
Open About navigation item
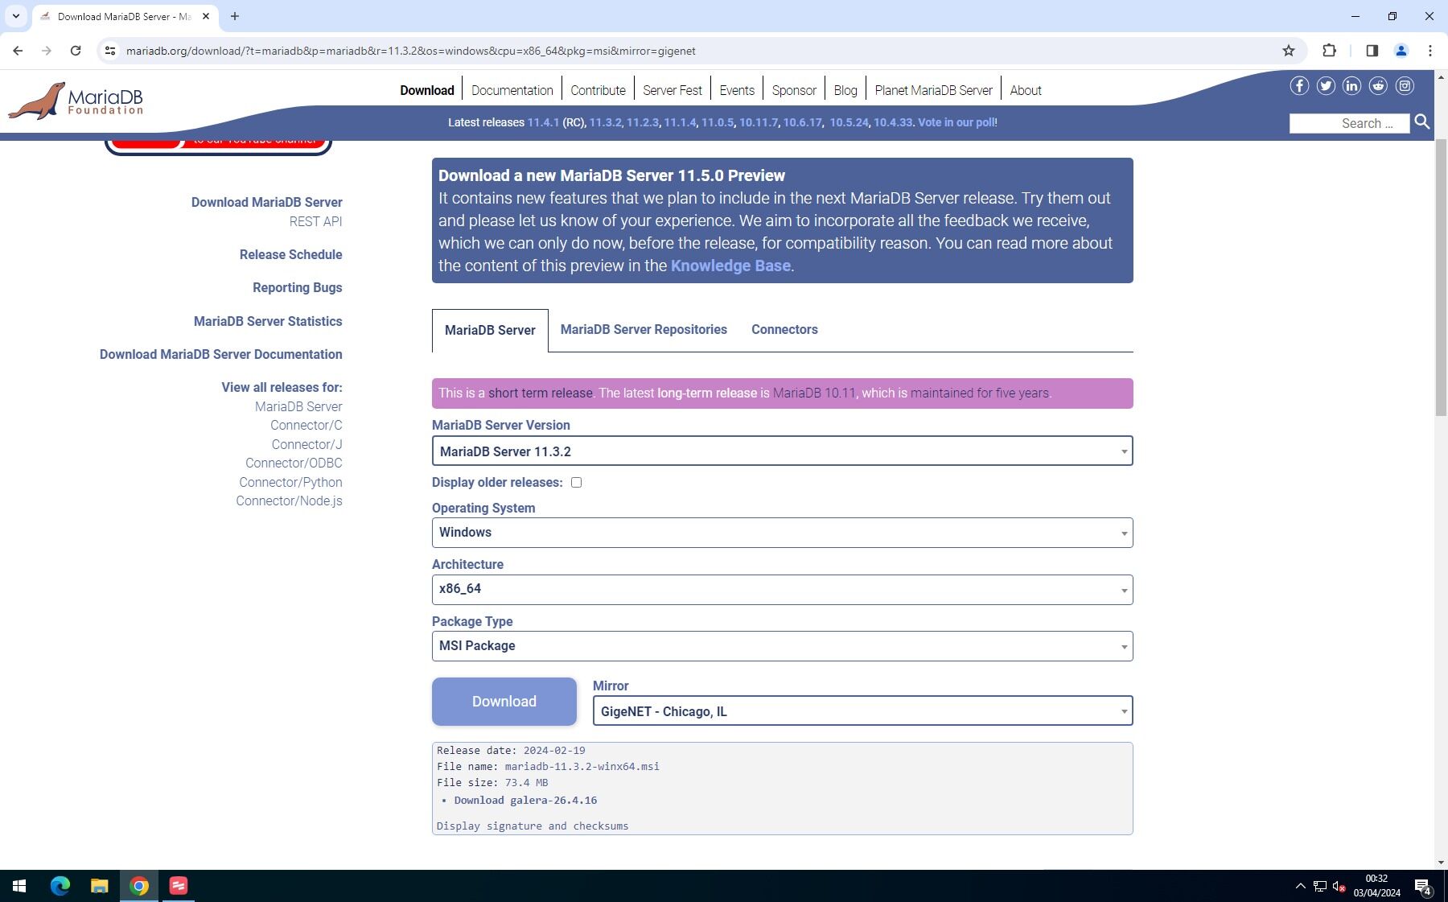pyautogui.click(x=1026, y=90)
